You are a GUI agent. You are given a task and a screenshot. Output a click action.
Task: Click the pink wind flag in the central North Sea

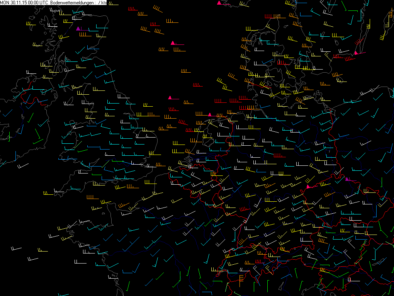click(x=170, y=98)
